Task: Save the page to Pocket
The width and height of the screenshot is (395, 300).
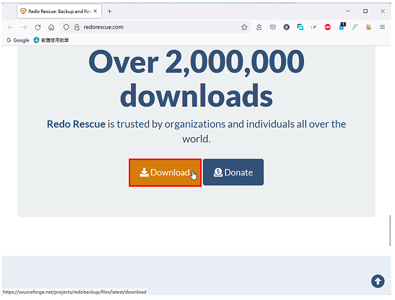Action: click(x=273, y=27)
